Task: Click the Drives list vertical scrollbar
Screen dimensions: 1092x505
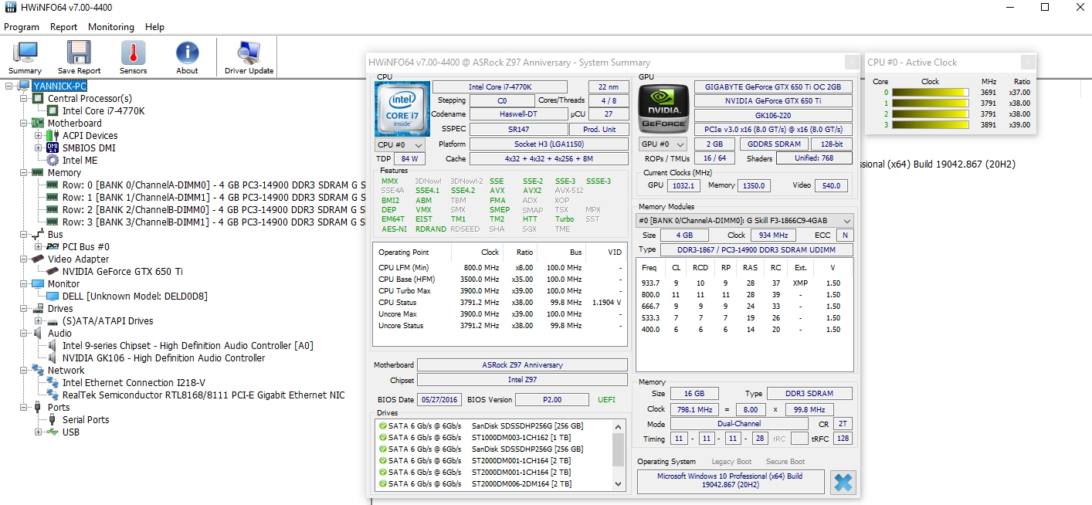Action: click(618, 455)
